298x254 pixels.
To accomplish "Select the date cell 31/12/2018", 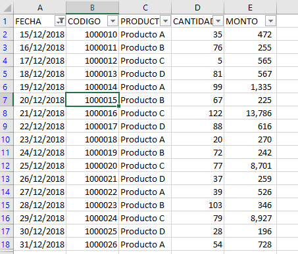I will 39,244.
